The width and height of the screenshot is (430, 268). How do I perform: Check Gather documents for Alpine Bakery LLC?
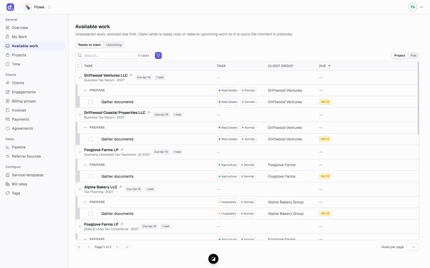coord(91,214)
